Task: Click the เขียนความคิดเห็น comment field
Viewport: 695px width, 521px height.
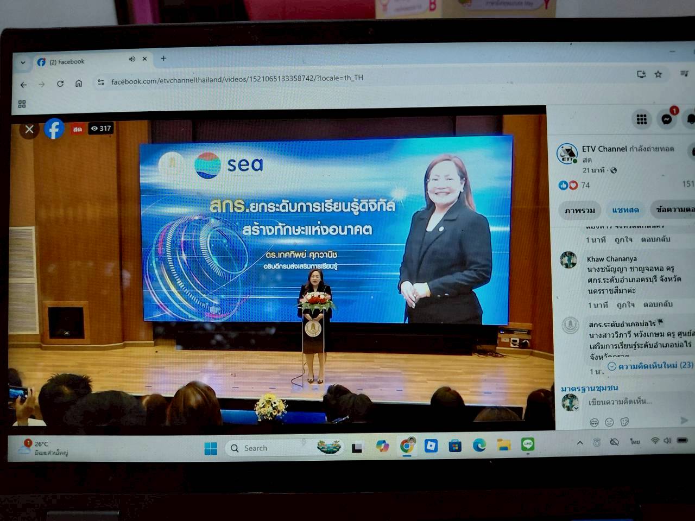Action: pyautogui.click(x=620, y=402)
